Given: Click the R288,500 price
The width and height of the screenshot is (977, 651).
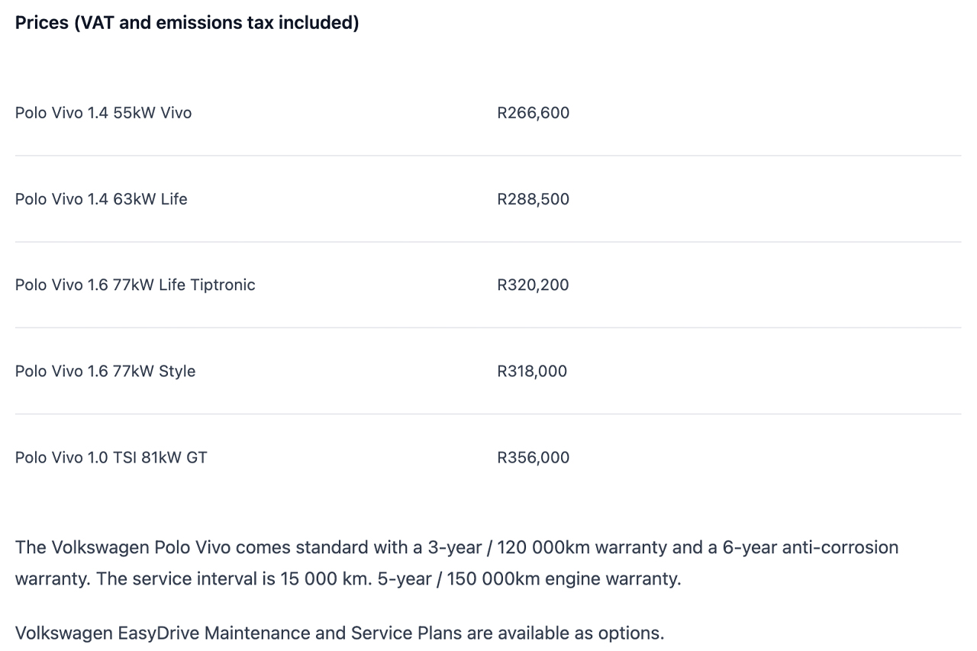Looking at the screenshot, I should click(x=533, y=199).
